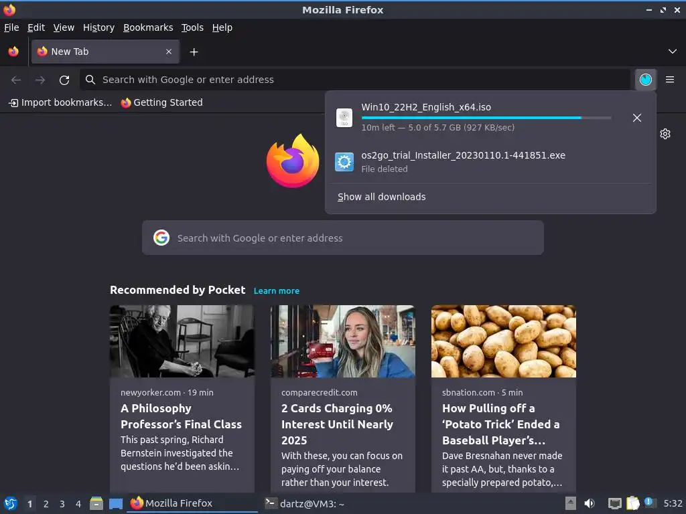Select the New Tab tab
This screenshot has width=686, height=514.
[105, 52]
